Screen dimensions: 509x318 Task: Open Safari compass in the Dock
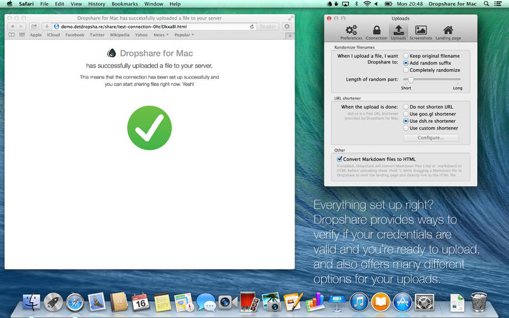coord(75,303)
